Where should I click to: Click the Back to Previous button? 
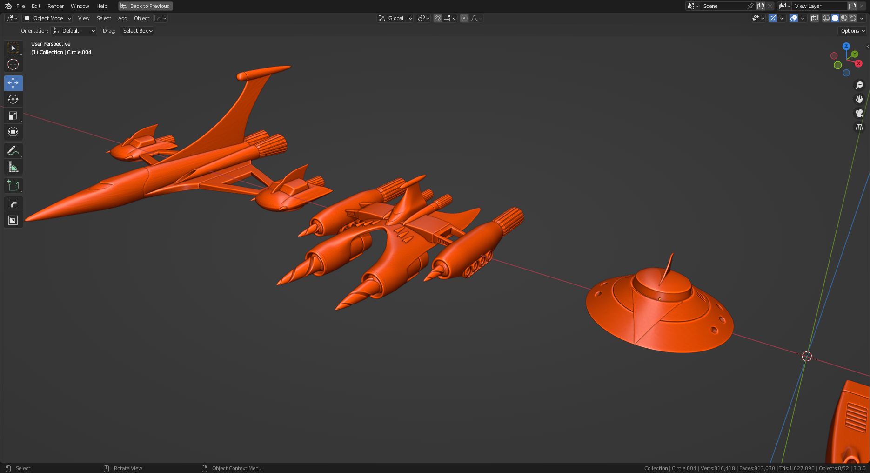click(146, 6)
